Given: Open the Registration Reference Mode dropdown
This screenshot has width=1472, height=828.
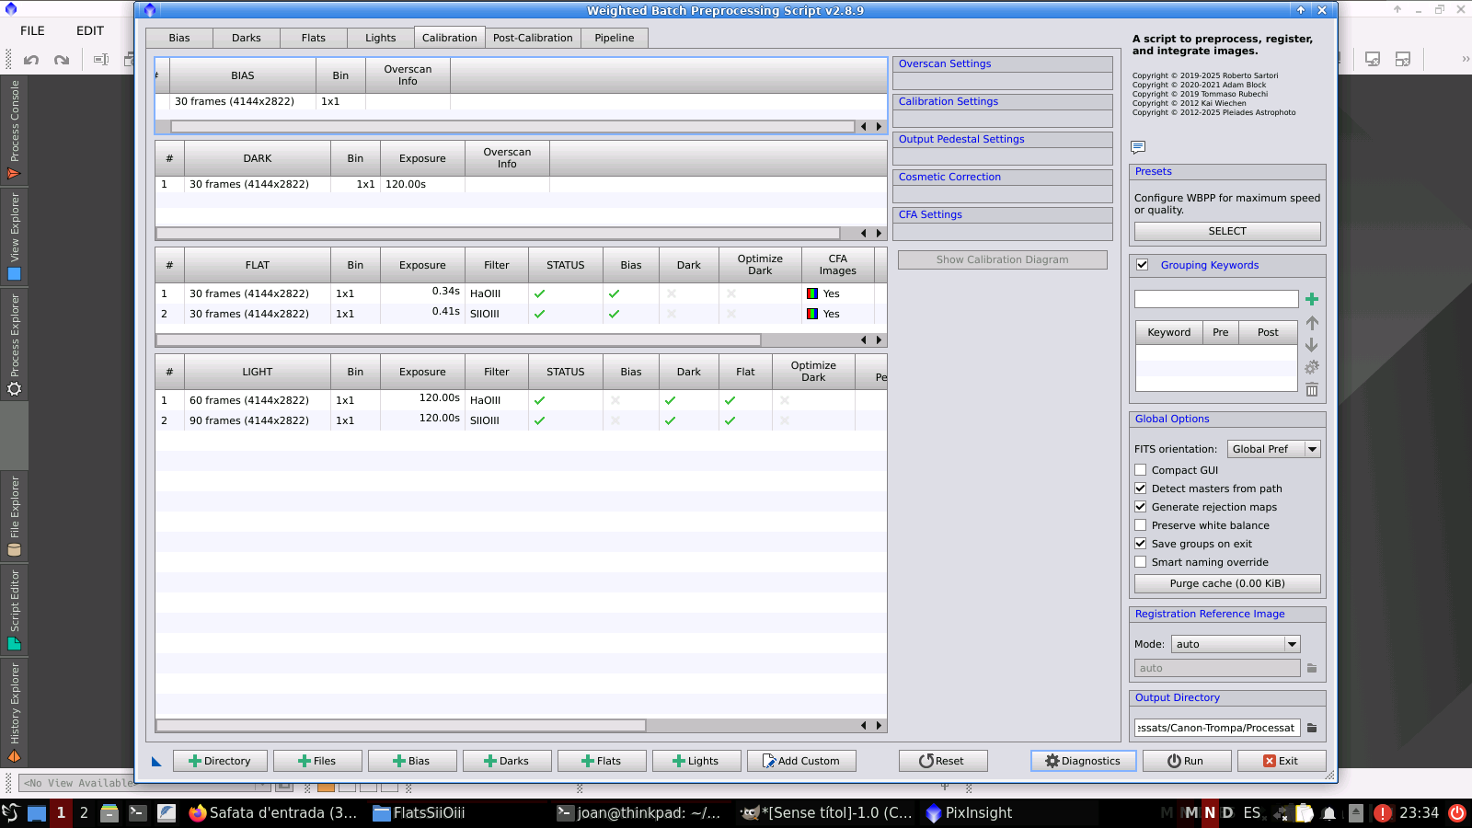Looking at the screenshot, I should [x=1236, y=644].
